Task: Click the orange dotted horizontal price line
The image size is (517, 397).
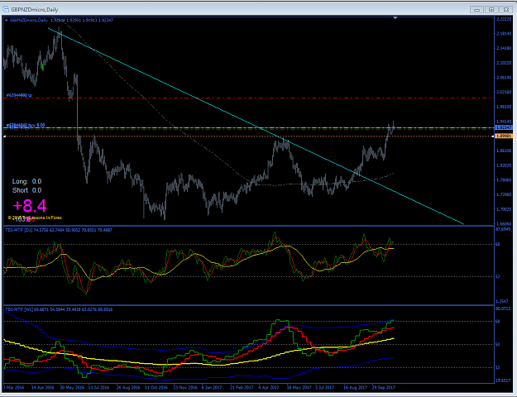Action: point(249,136)
